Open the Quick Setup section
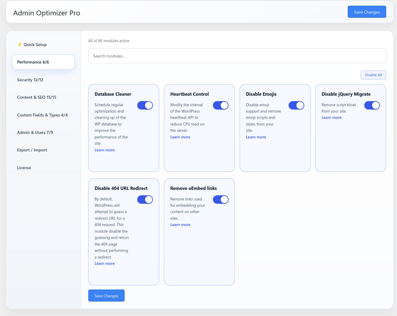 pyautogui.click(x=43, y=45)
